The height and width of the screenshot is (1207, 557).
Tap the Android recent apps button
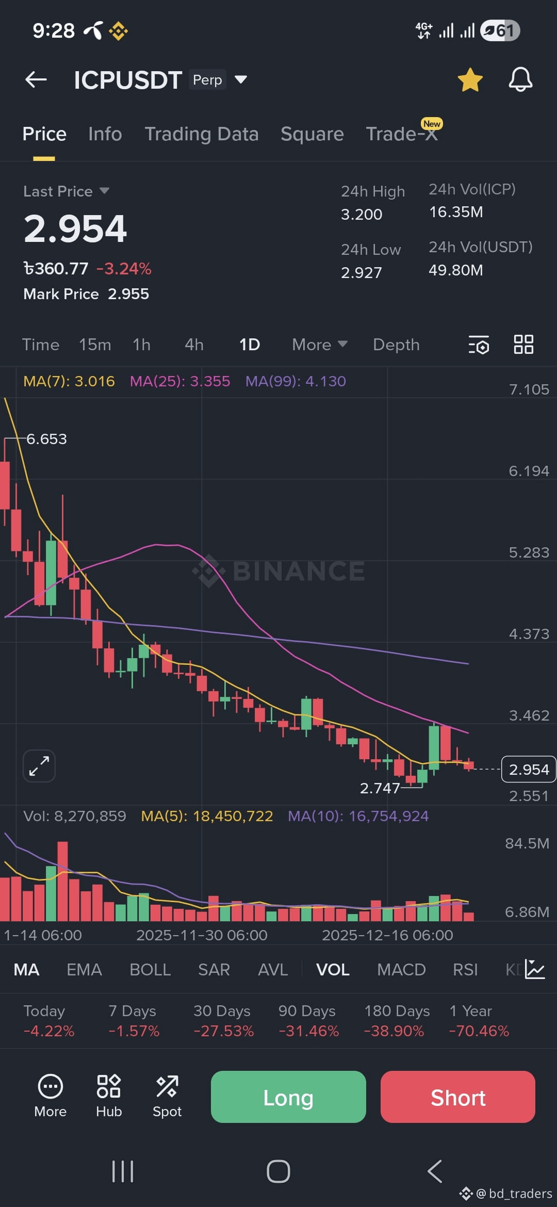123,1171
